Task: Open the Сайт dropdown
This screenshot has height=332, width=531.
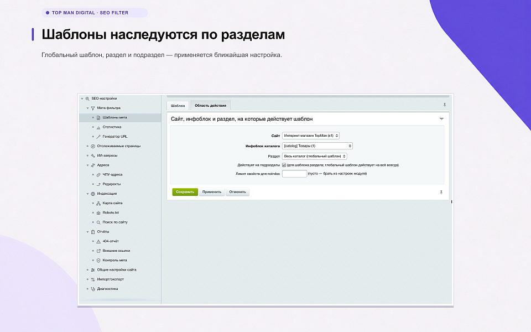Action: (310, 136)
